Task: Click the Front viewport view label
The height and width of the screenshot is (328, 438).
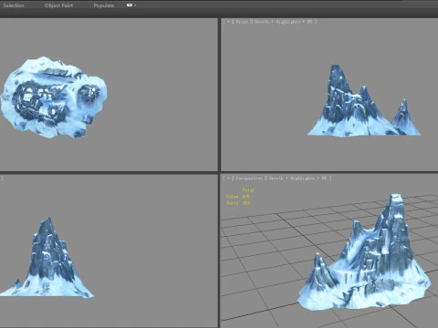Action: pyautogui.click(x=242, y=22)
